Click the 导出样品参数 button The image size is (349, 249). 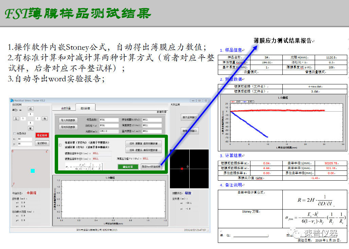(x=68, y=127)
